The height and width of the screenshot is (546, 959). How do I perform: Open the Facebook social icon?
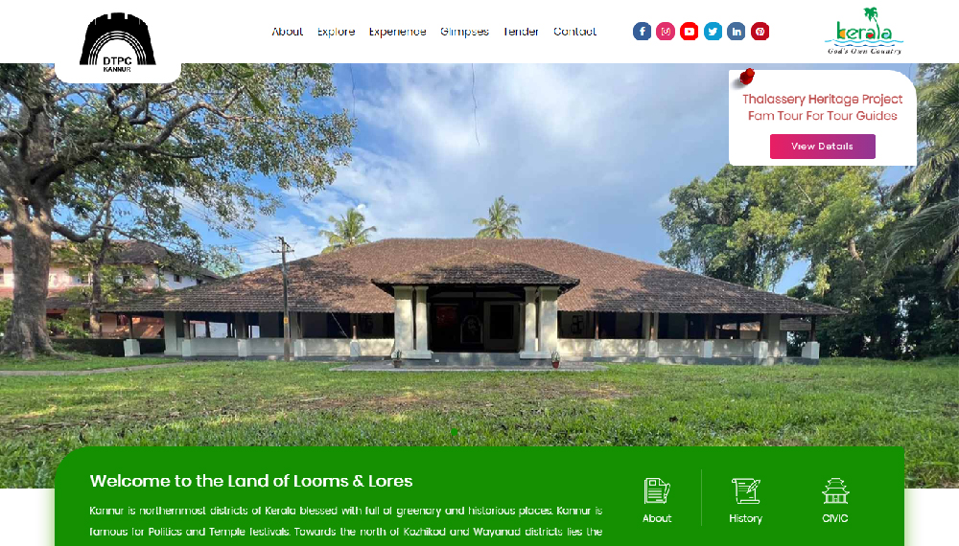(x=642, y=32)
